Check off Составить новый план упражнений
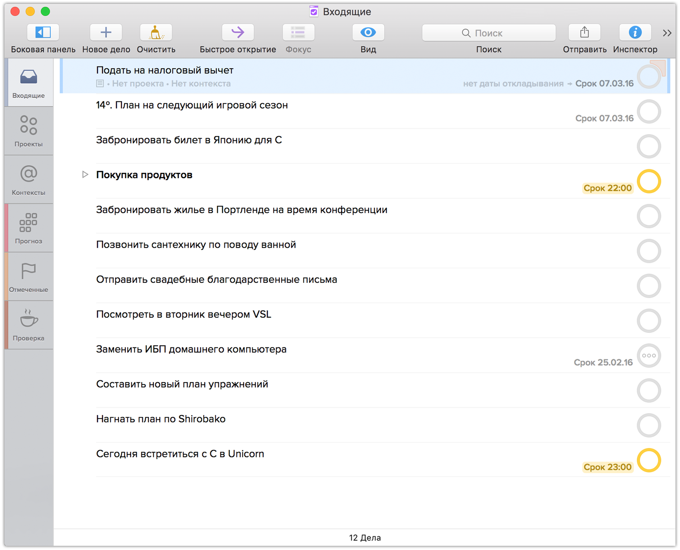 pyautogui.click(x=649, y=390)
